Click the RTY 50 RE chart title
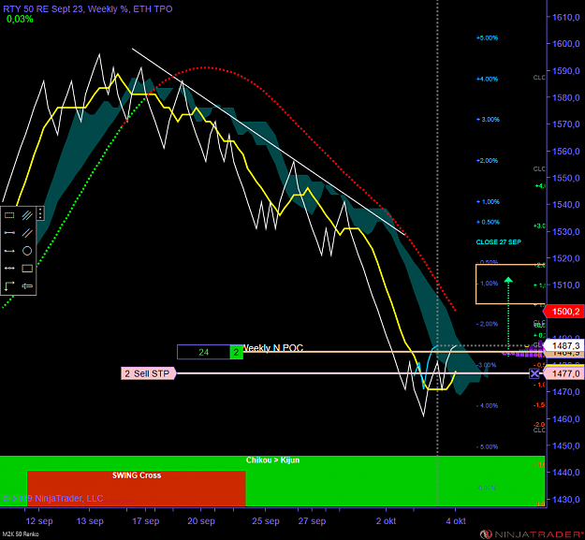This screenshot has width=585, height=540. pyautogui.click(x=87, y=9)
